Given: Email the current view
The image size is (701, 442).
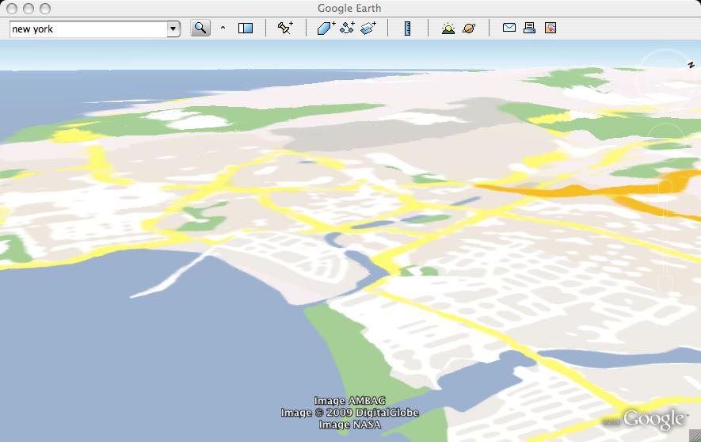Looking at the screenshot, I should (x=509, y=29).
